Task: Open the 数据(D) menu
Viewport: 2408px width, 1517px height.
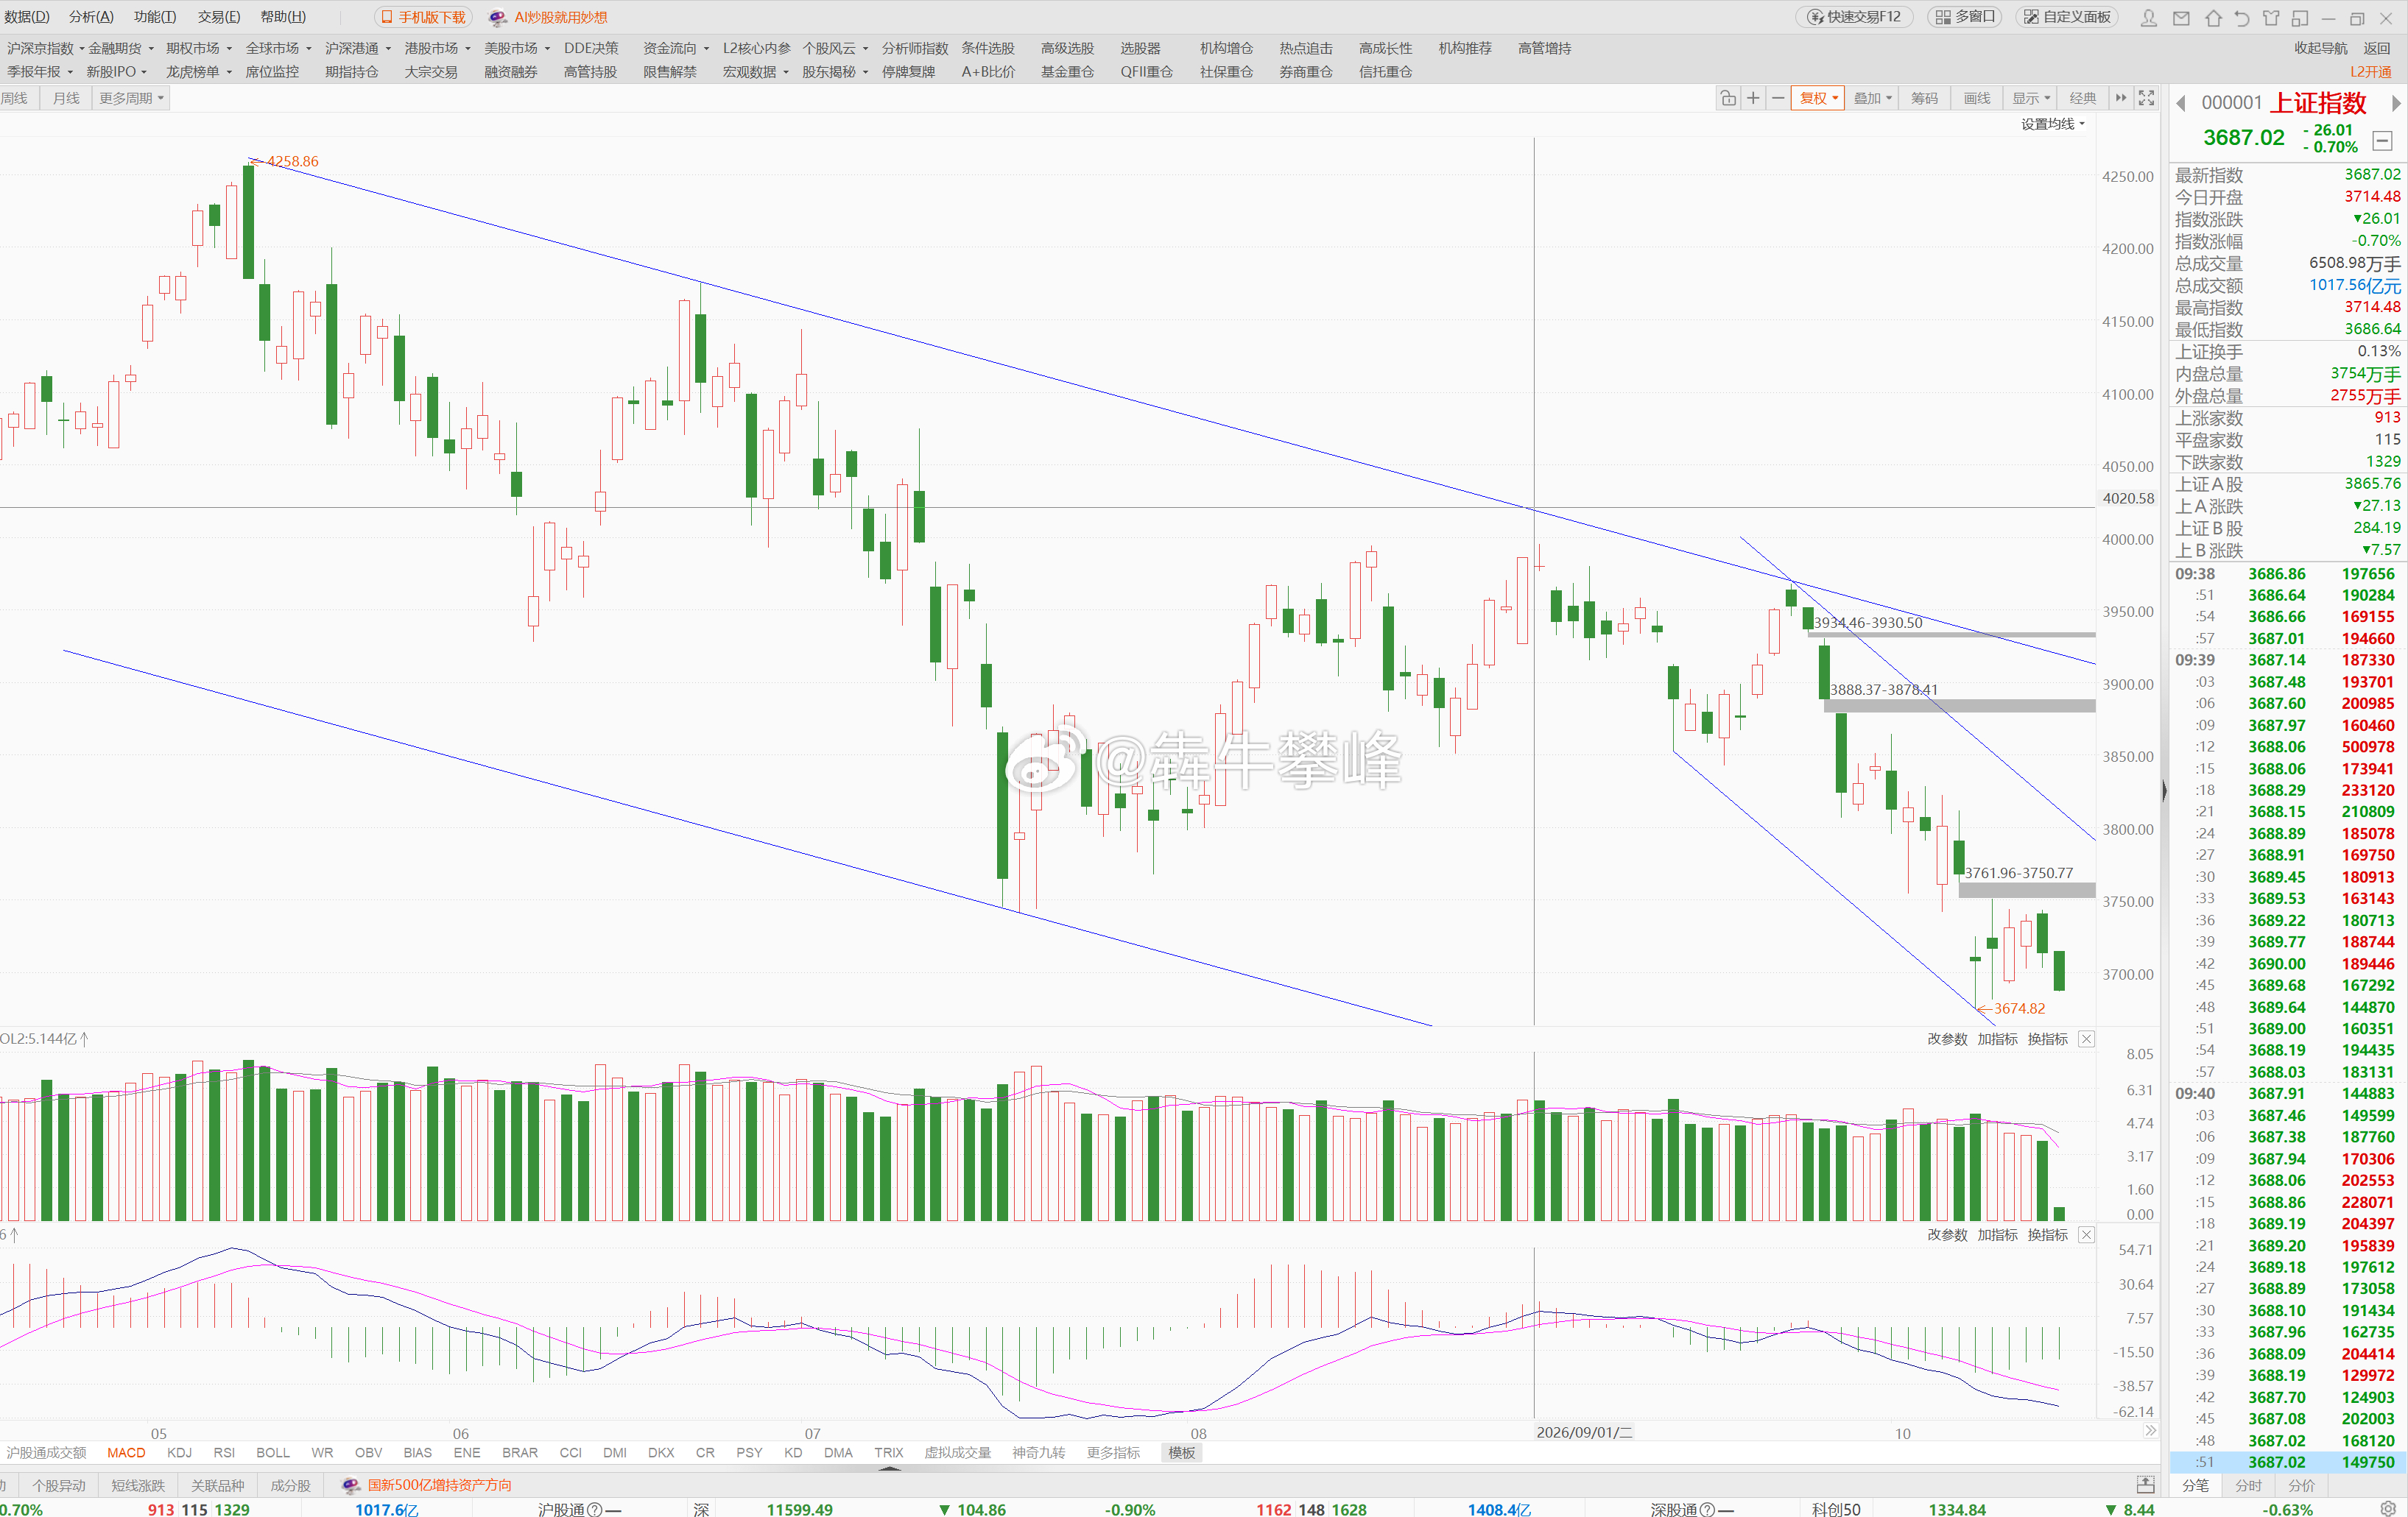Action: [27, 17]
